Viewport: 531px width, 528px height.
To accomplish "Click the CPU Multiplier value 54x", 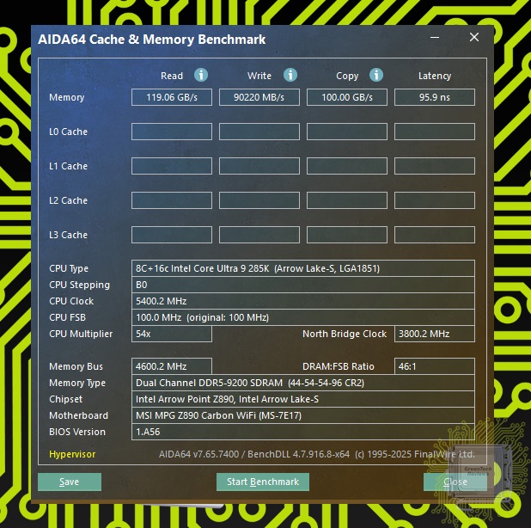I will [x=172, y=334].
